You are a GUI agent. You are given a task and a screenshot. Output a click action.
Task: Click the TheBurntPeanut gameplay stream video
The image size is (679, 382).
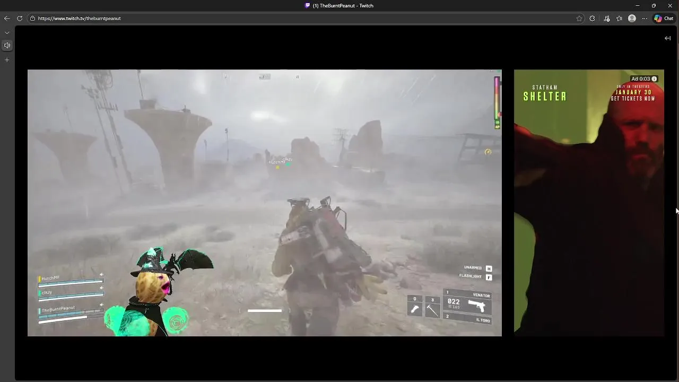click(264, 203)
